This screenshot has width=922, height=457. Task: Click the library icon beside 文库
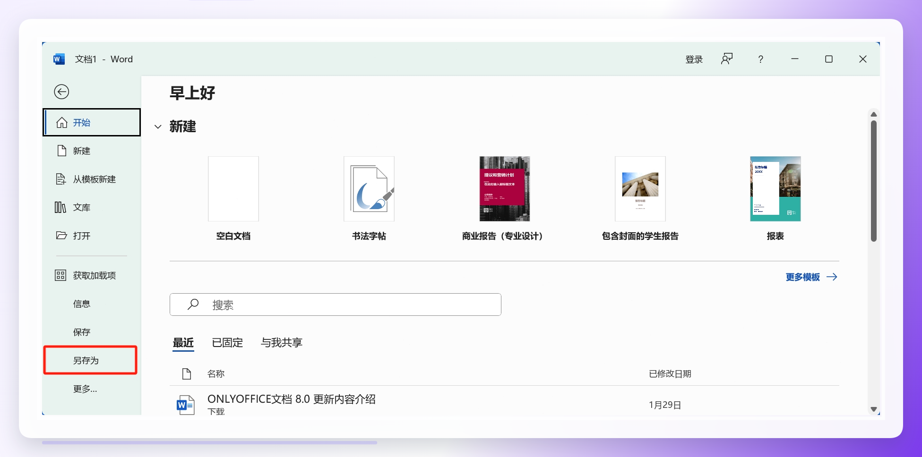click(60, 207)
